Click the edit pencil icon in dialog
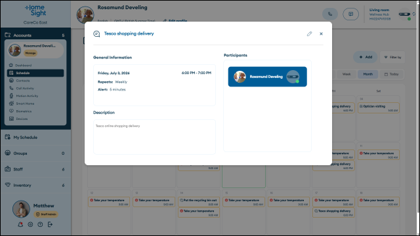420x236 pixels. 309,33
